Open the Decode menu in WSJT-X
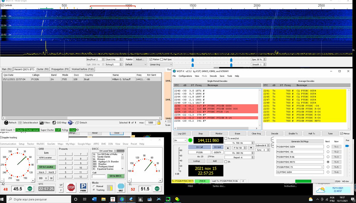 (x=213, y=76)
